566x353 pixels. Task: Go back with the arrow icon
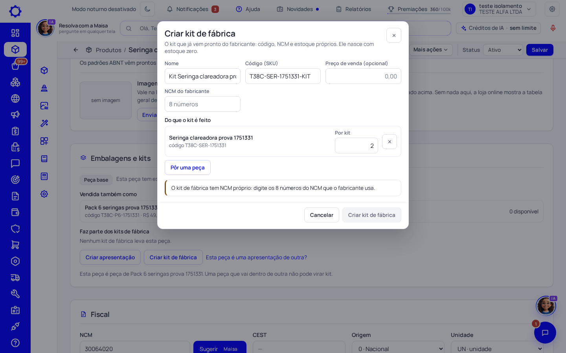76,50
